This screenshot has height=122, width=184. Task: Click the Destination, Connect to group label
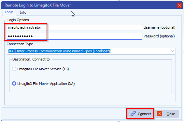click(x=31, y=59)
